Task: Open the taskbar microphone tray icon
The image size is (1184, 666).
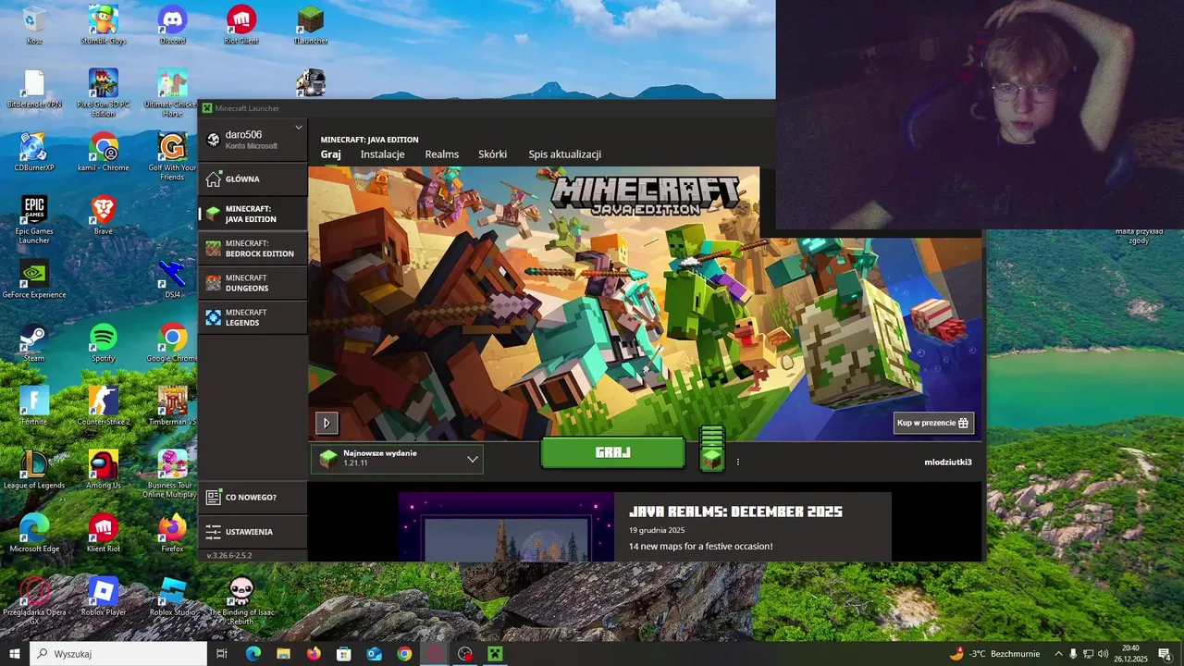Action: tap(1073, 654)
